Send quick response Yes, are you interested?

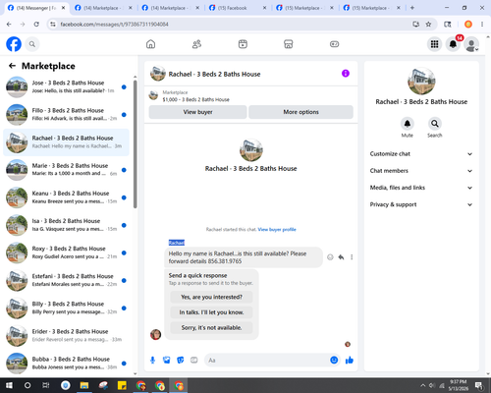(211, 297)
